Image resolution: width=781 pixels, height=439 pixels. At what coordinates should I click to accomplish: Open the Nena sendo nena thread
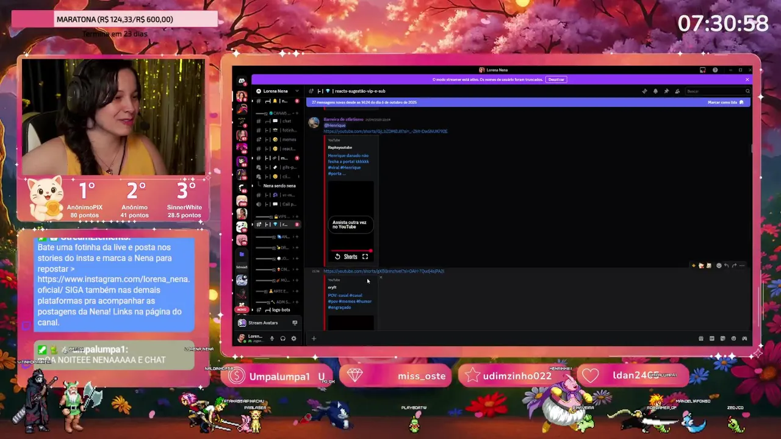(x=279, y=186)
